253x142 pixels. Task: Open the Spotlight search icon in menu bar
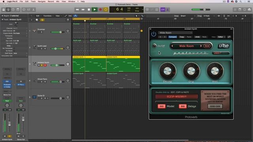(x=241, y=2)
